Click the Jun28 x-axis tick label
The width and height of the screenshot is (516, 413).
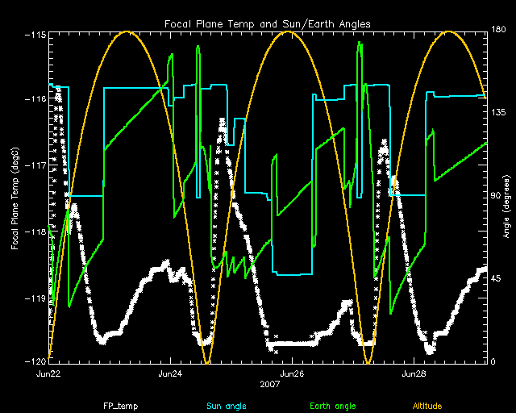click(414, 374)
